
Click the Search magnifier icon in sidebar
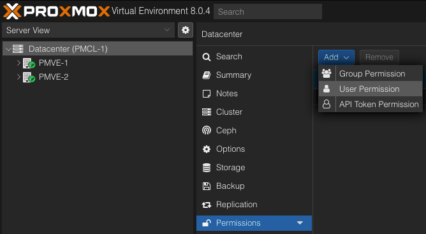(207, 57)
